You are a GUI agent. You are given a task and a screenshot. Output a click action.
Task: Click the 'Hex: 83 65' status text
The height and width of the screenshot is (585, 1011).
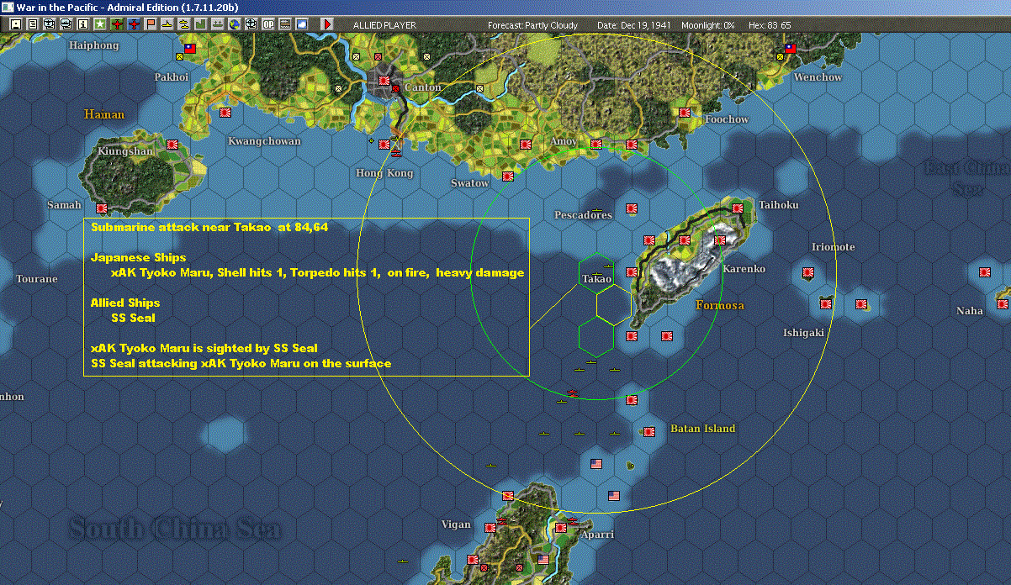pos(770,25)
